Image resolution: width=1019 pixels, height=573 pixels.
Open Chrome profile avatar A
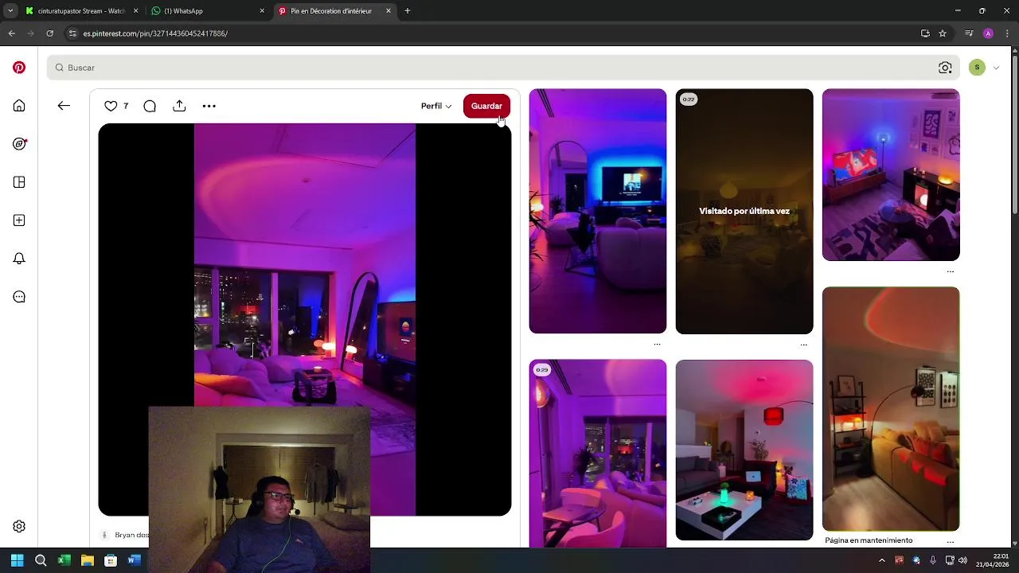(x=988, y=33)
